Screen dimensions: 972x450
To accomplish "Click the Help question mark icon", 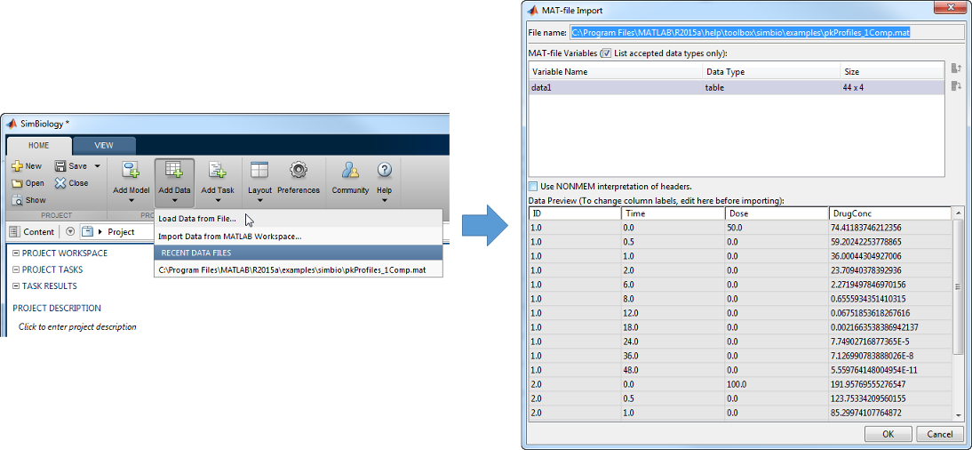I will 385,170.
